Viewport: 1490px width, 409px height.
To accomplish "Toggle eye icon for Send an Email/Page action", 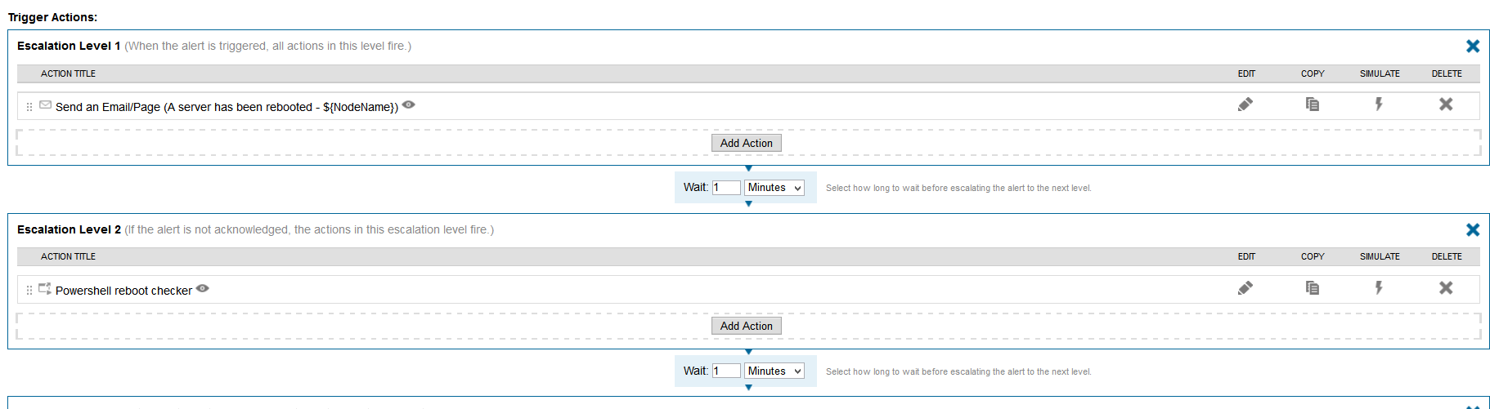I will 409,105.
